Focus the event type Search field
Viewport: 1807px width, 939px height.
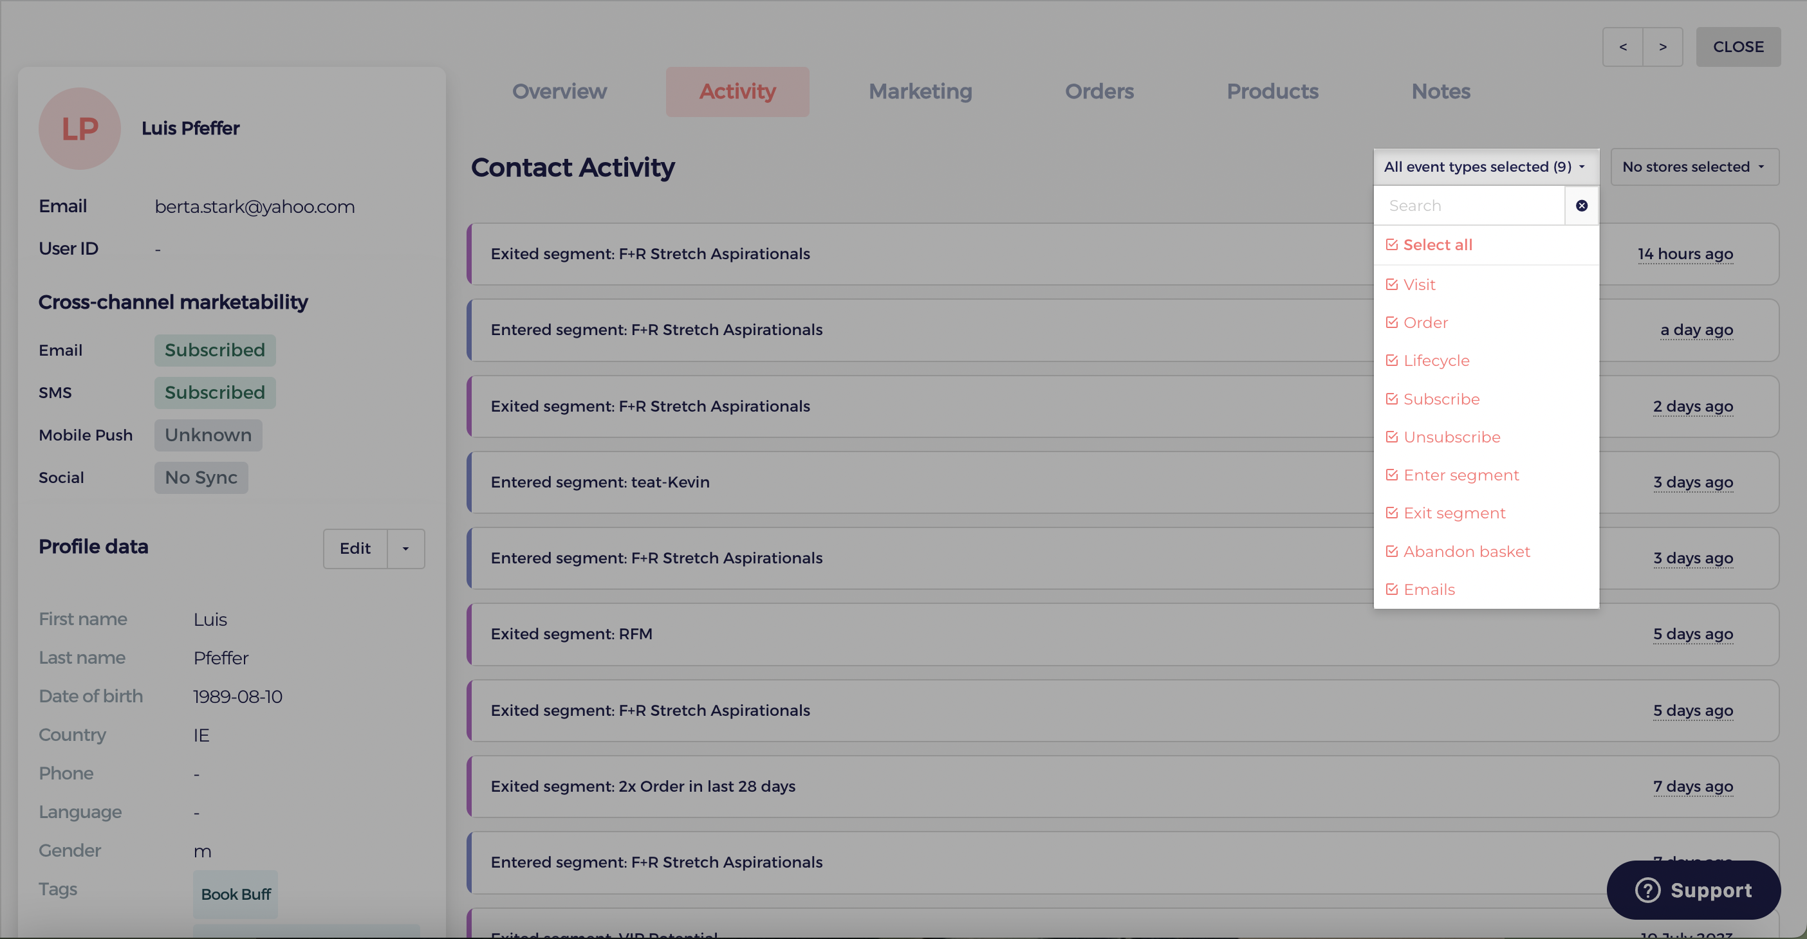coord(1470,205)
